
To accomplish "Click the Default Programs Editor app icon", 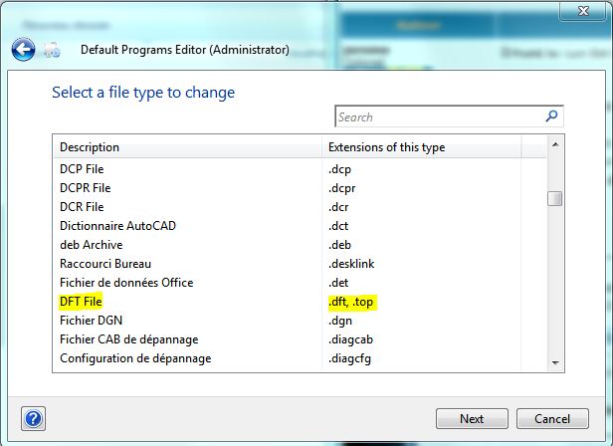I will tap(52, 50).
